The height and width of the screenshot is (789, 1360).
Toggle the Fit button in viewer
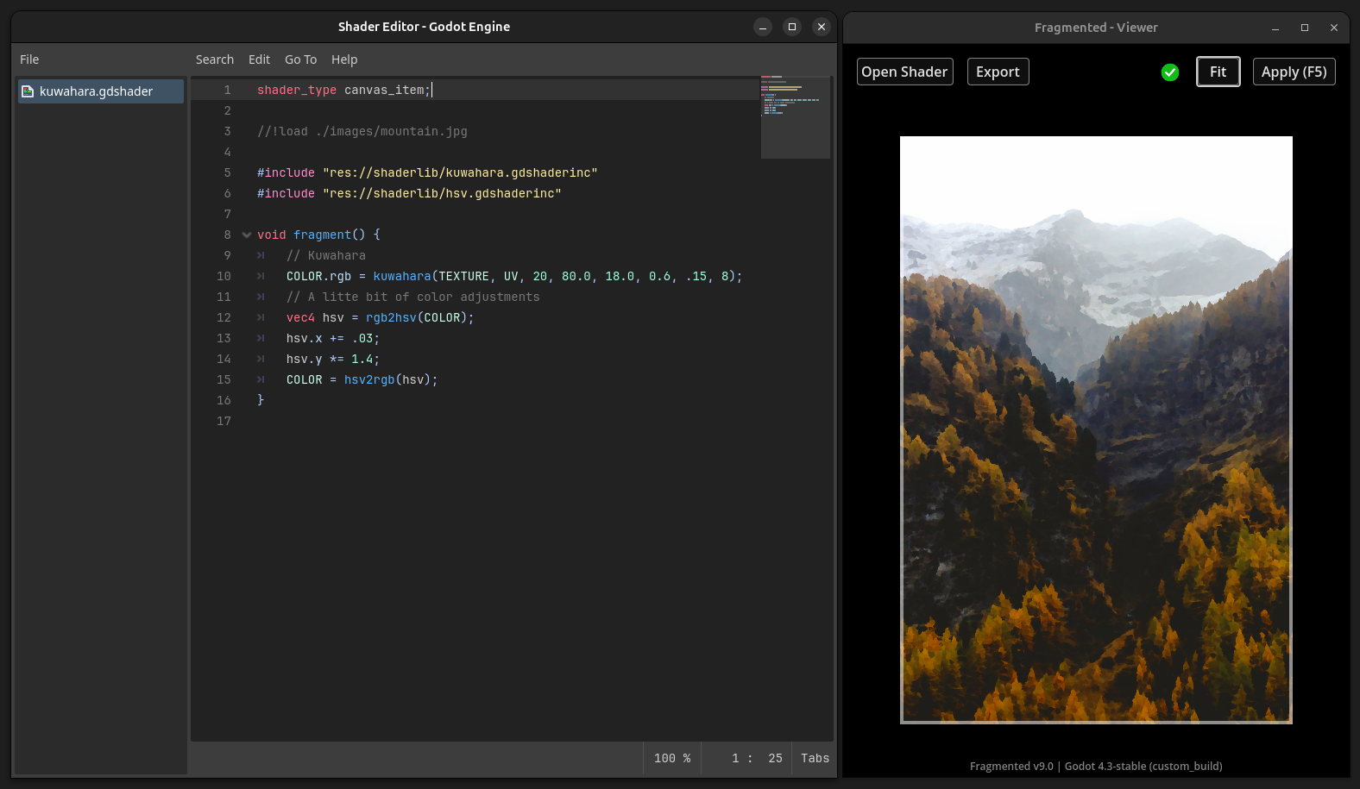[1218, 72]
